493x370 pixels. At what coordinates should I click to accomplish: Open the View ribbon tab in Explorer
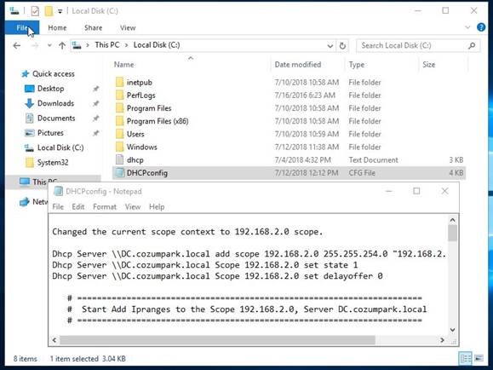click(128, 28)
